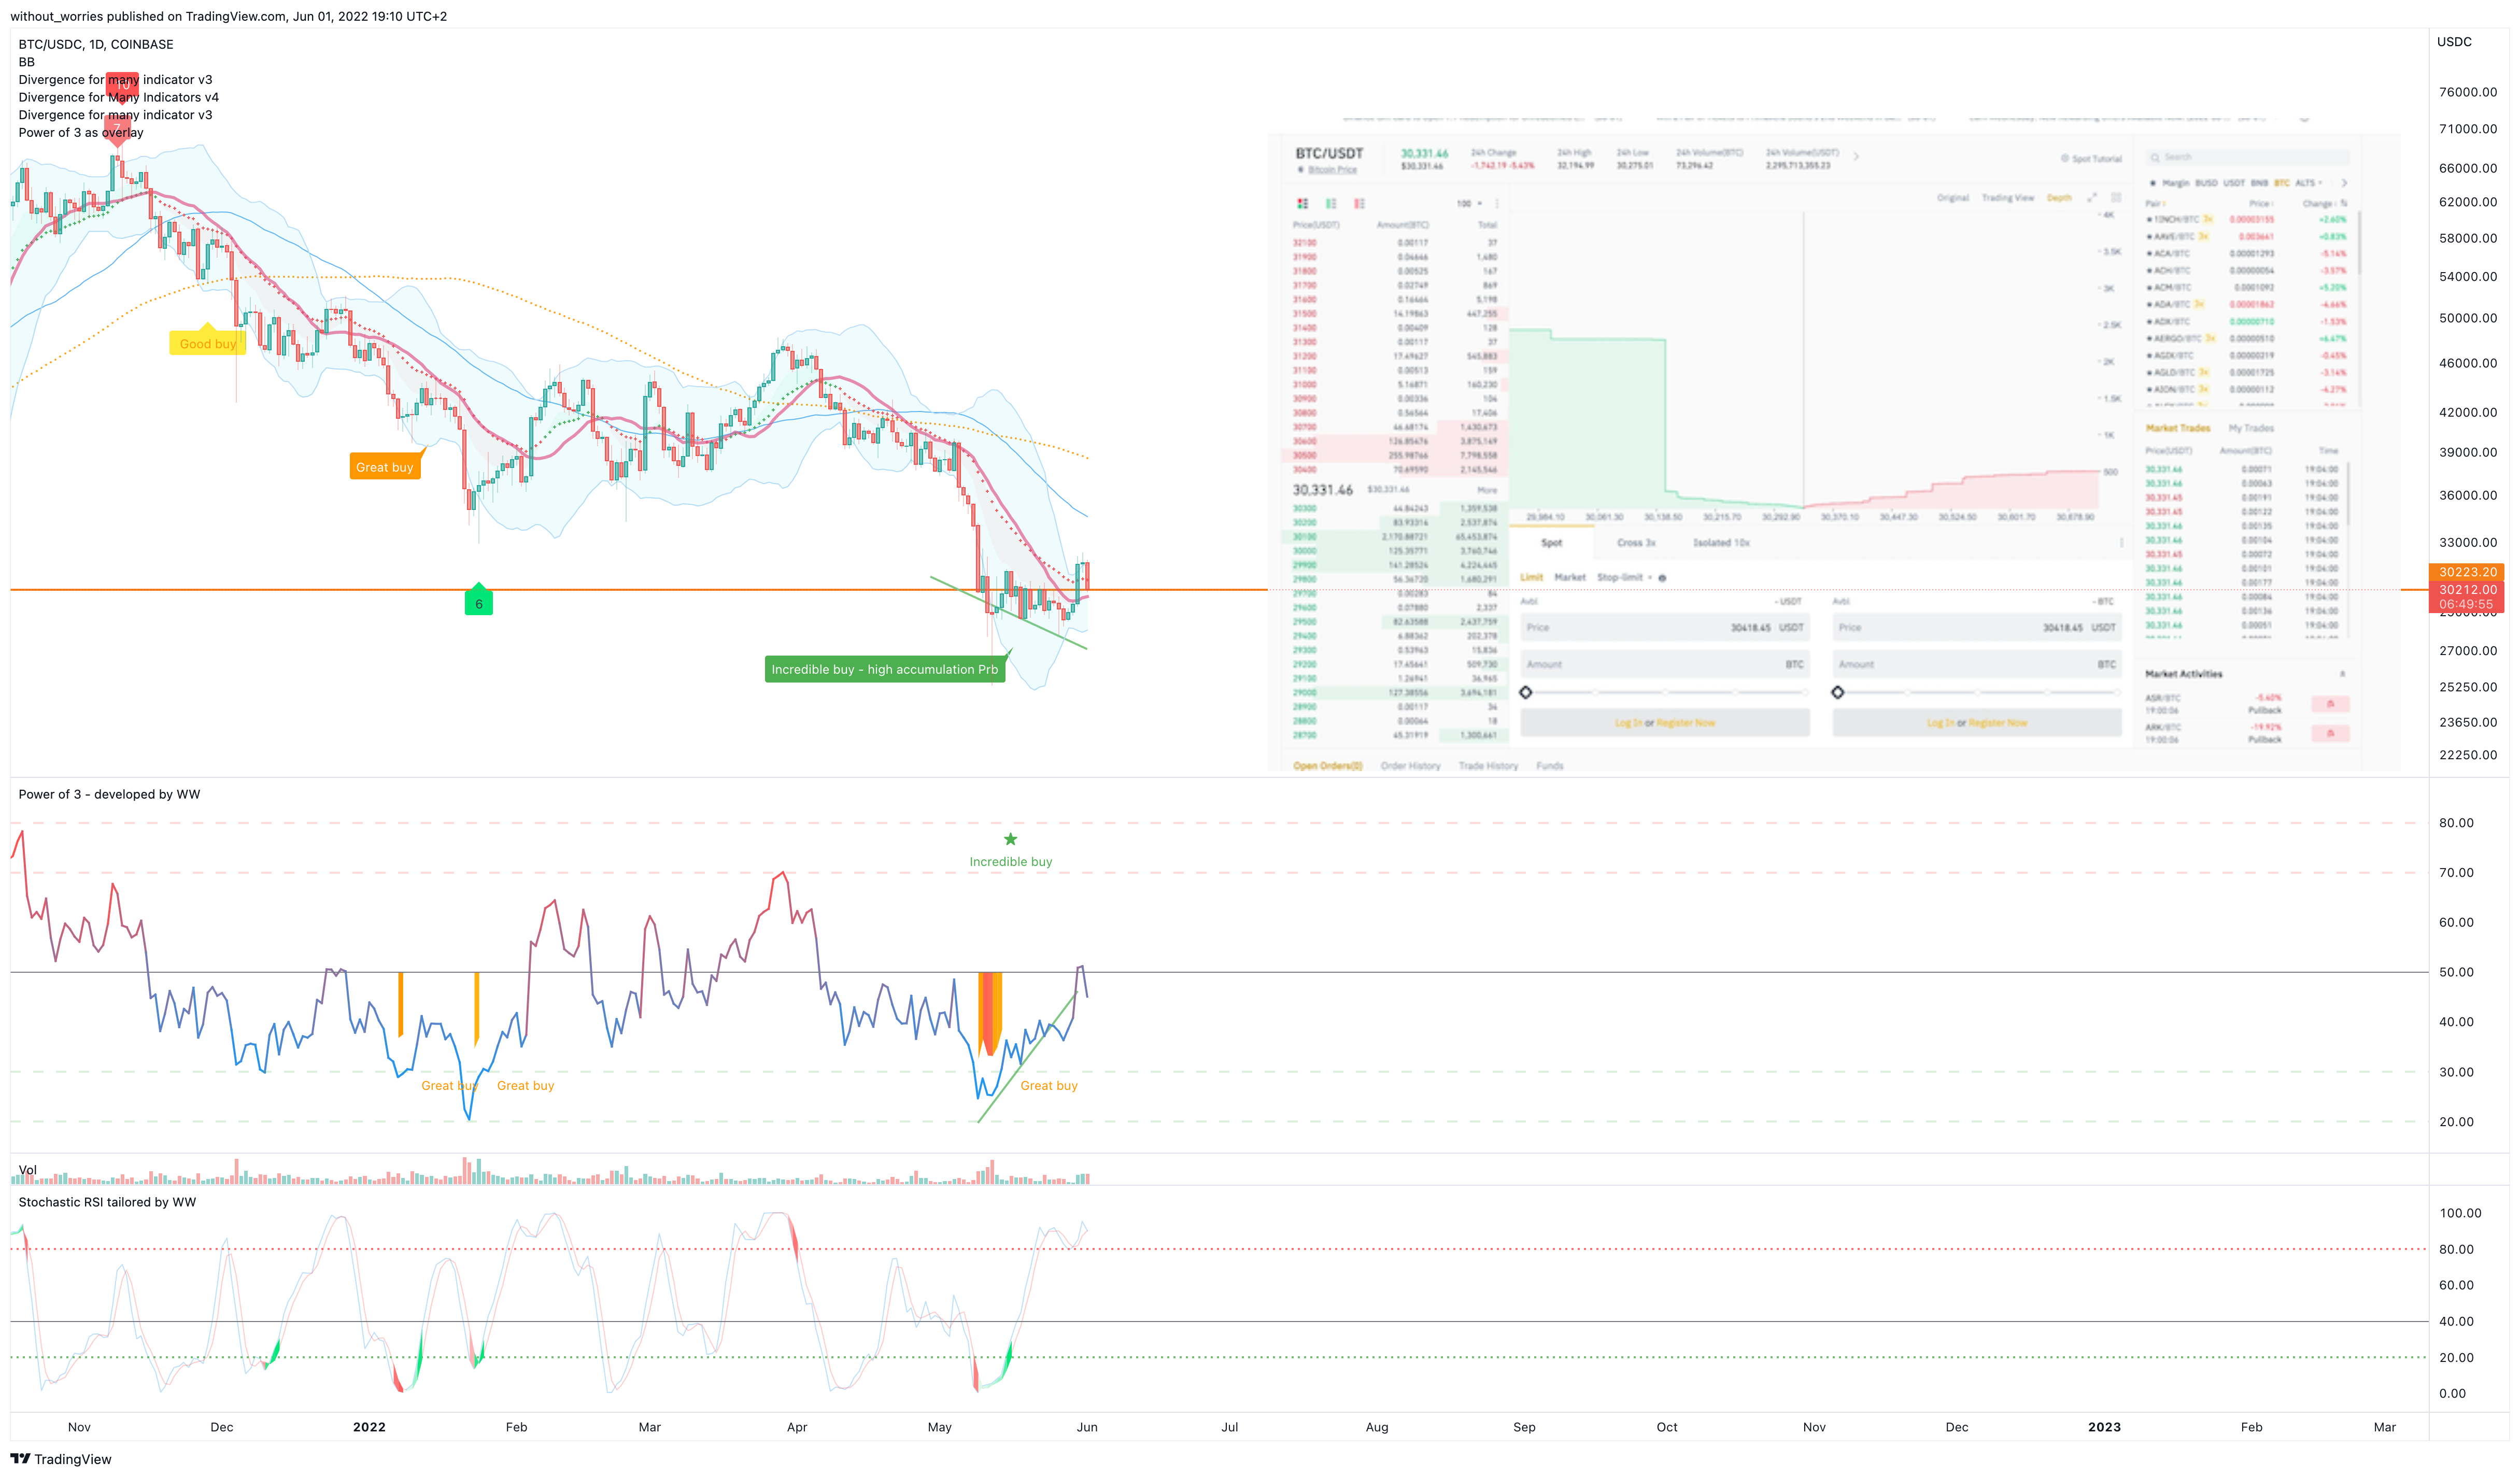The width and height of the screenshot is (2520, 1477).
Task: Select the Isolated 10x trading tab
Action: coord(1721,543)
